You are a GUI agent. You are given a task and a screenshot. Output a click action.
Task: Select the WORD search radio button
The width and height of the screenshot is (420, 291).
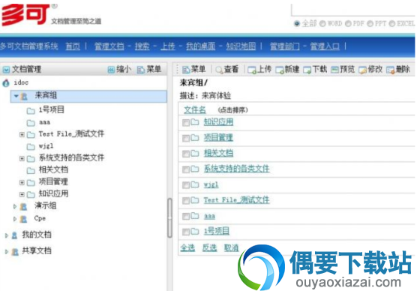click(x=322, y=23)
